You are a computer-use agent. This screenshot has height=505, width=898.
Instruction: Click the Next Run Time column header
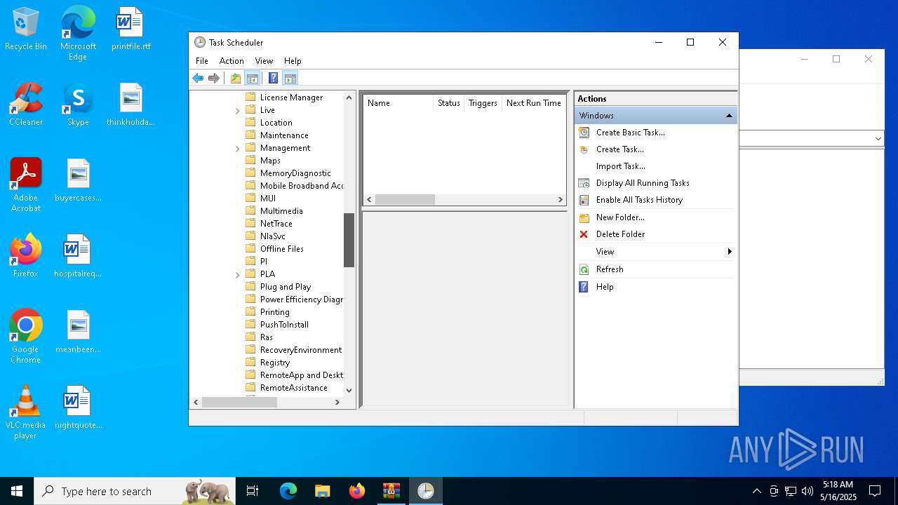coord(534,103)
